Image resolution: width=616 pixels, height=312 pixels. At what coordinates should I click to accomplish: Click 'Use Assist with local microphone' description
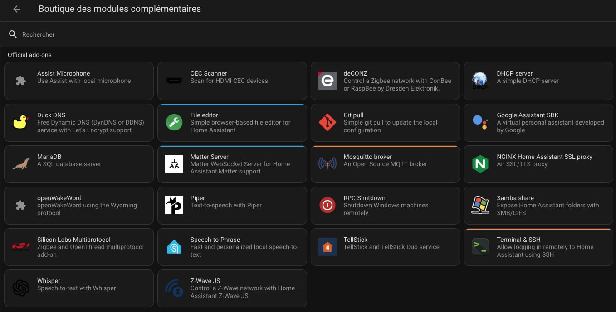(x=84, y=81)
